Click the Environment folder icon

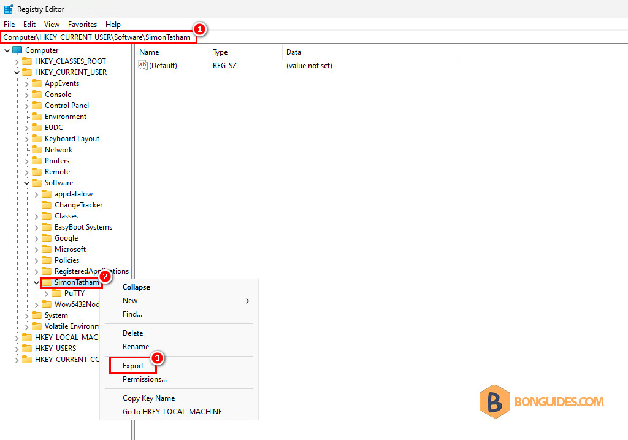tap(37, 116)
